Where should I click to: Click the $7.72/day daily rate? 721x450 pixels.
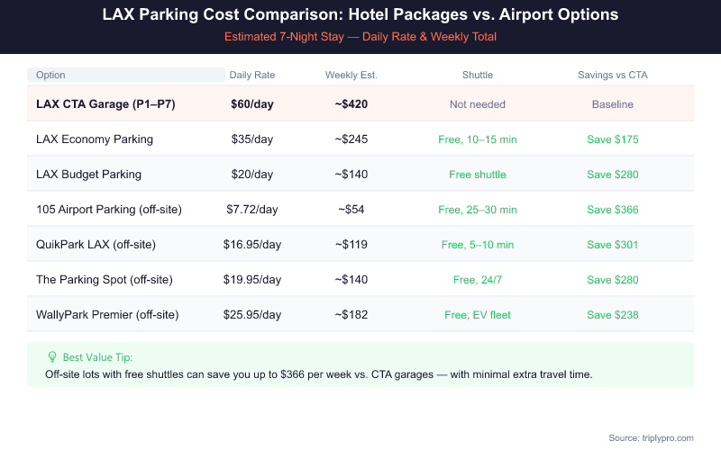coord(252,210)
